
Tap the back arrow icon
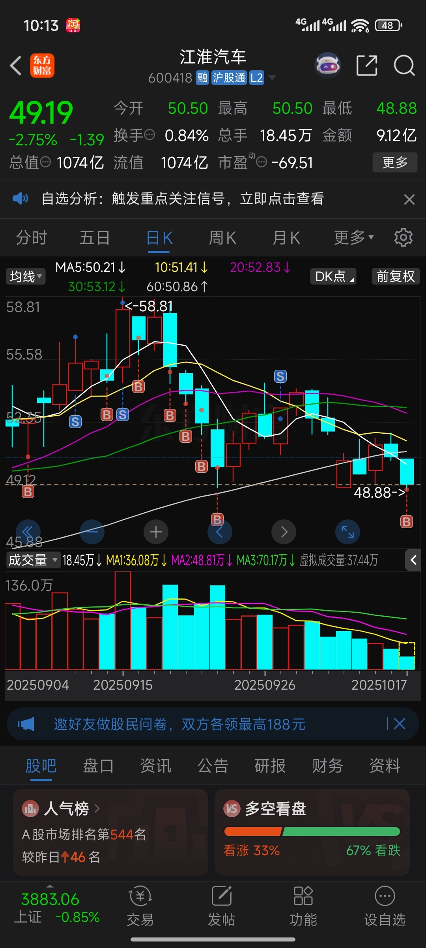[x=16, y=66]
